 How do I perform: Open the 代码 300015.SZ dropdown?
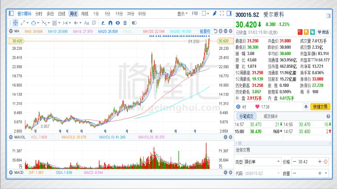click(x=263, y=173)
